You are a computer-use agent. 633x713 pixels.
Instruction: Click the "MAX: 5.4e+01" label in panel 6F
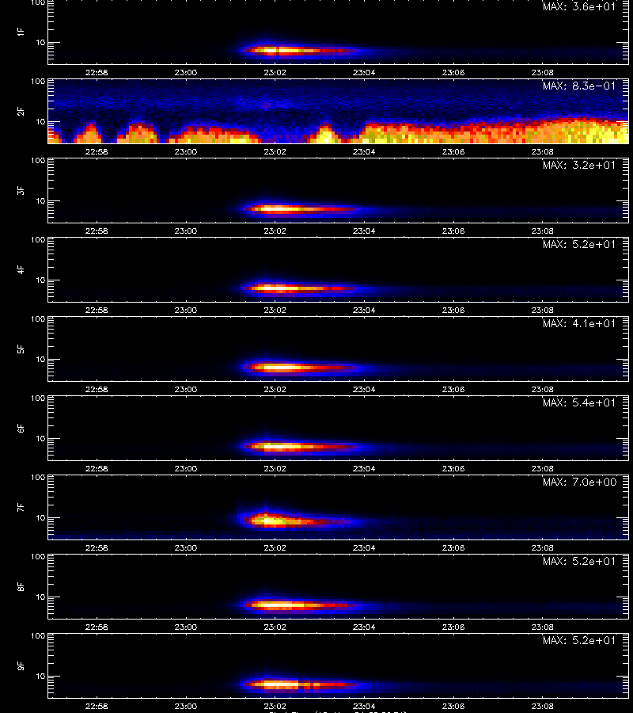tap(579, 403)
